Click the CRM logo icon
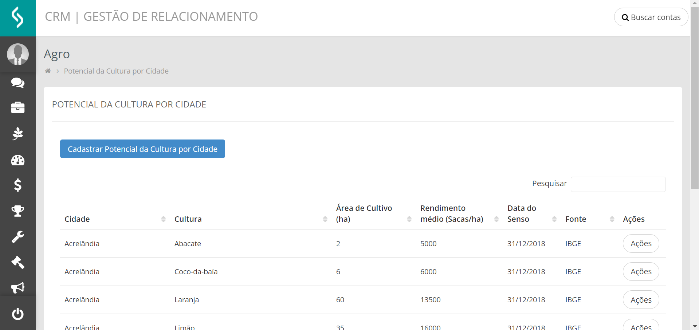 click(x=17, y=17)
